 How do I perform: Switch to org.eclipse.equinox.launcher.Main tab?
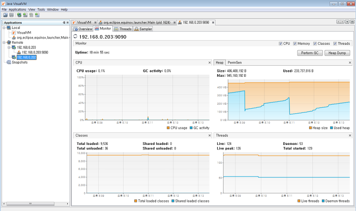pyautogui.click(x=137, y=22)
